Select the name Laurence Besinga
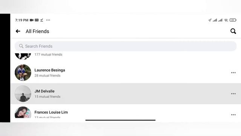The width and height of the screenshot is (241, 136). pyautogui.click(x=50, y=70)
